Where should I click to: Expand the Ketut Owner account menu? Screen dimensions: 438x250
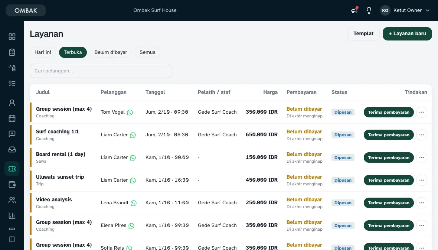pyautogui.click(x=405, y=10)
